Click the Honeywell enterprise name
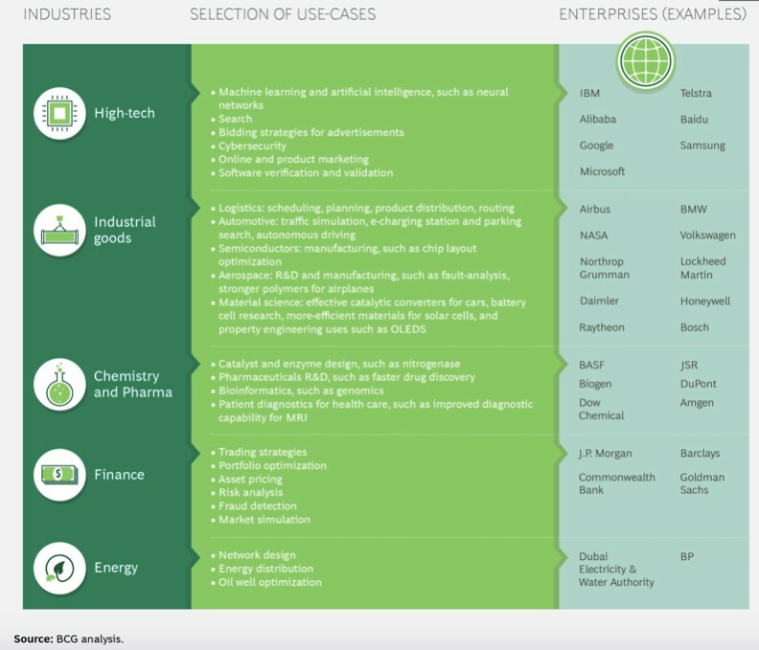The image size is (759, 650). click(x=704, y=302)
